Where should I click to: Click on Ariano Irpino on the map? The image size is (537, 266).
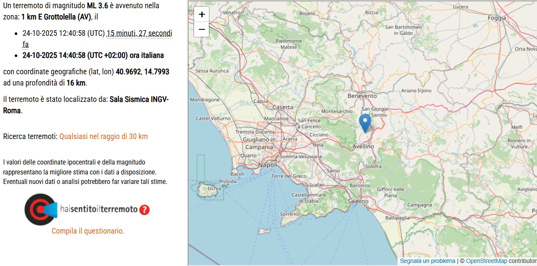[x=416, y=91]
